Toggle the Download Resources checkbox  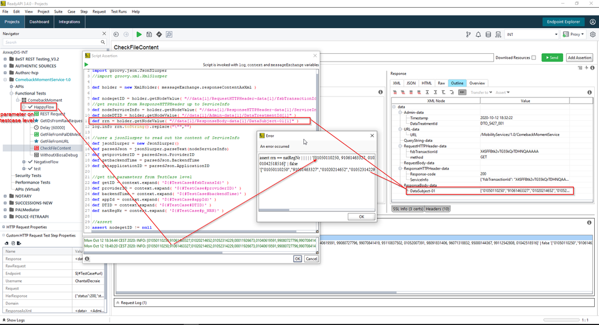pos(534,57)
